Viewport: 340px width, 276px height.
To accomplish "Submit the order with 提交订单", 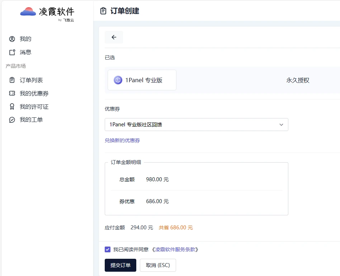I will point(121,265).
